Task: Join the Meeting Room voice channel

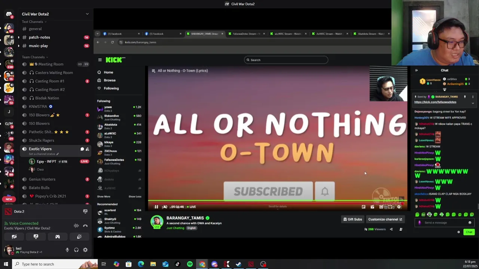Action: [x=55, y=64]
